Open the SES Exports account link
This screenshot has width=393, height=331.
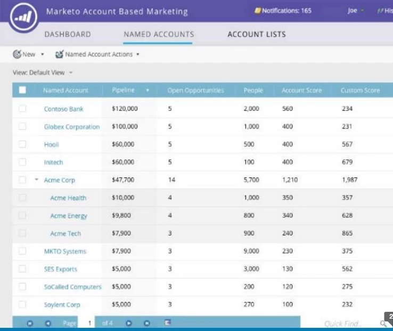pos(60,269)
